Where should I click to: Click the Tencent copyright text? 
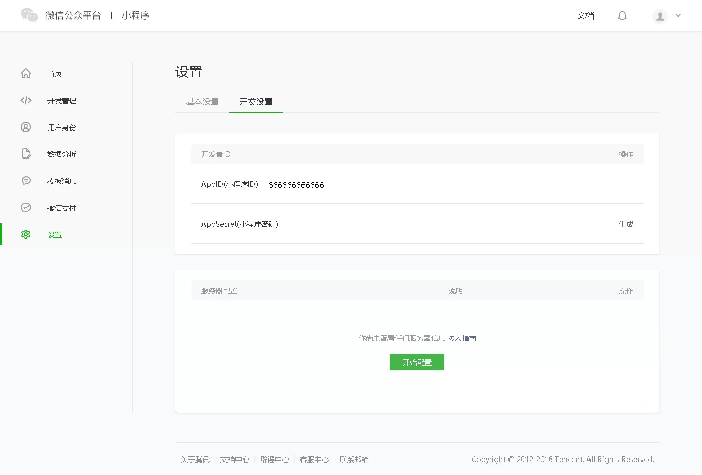pyautogui.click(x=563, y=460)
